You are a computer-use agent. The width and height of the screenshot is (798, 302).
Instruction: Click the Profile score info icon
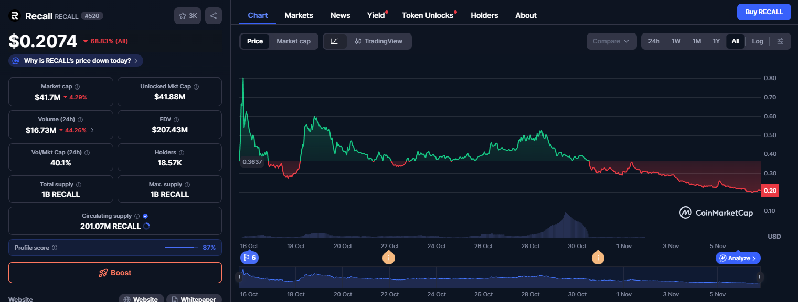(55, 248)
